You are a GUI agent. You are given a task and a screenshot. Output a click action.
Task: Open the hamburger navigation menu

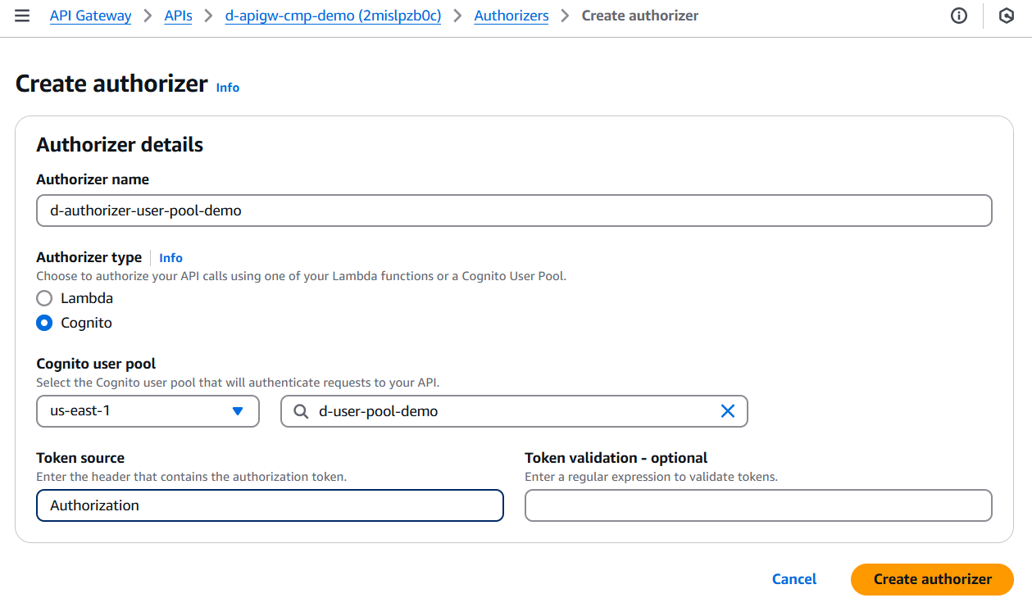[22, 16]
